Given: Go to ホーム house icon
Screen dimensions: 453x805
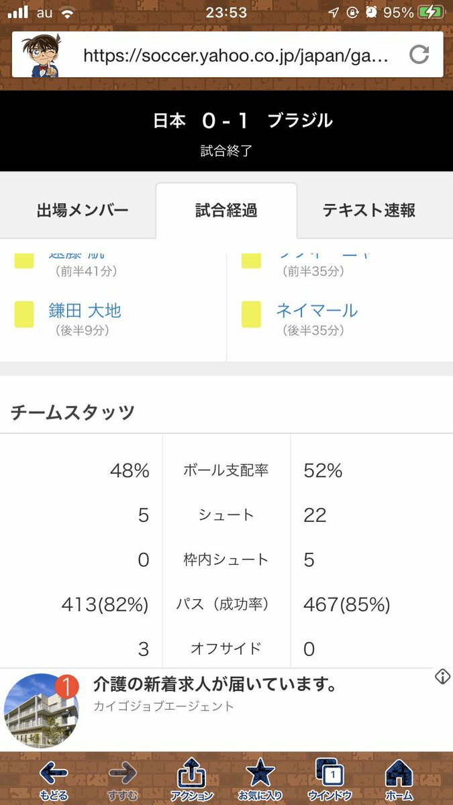Looking at the screenshot, I should pos(399,775).
